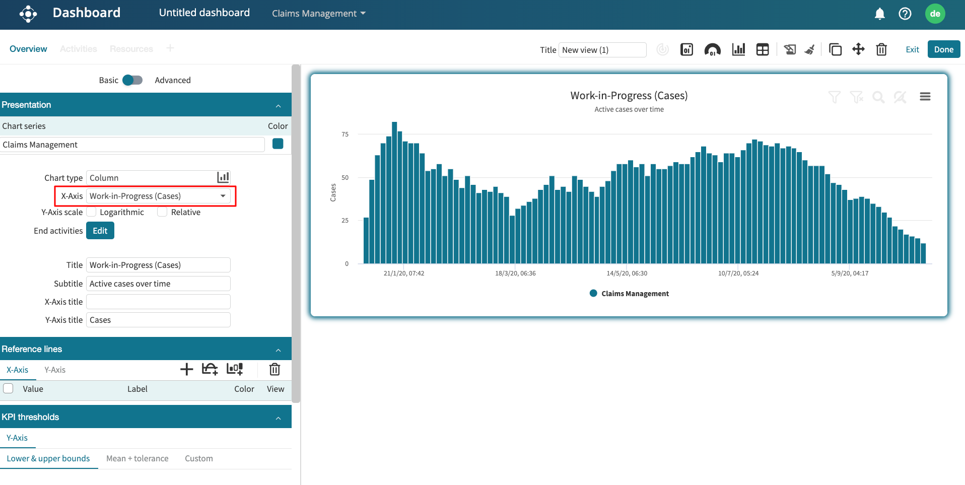The height and width of the screenshot is (485, 965).
Task: Open the notifications bell
Action: (879, 14)
